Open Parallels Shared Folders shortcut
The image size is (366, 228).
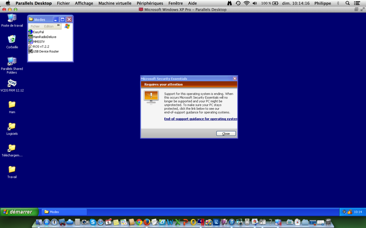coord(12,65)
